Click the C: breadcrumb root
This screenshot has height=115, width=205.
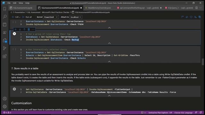[x=12, y=12]
